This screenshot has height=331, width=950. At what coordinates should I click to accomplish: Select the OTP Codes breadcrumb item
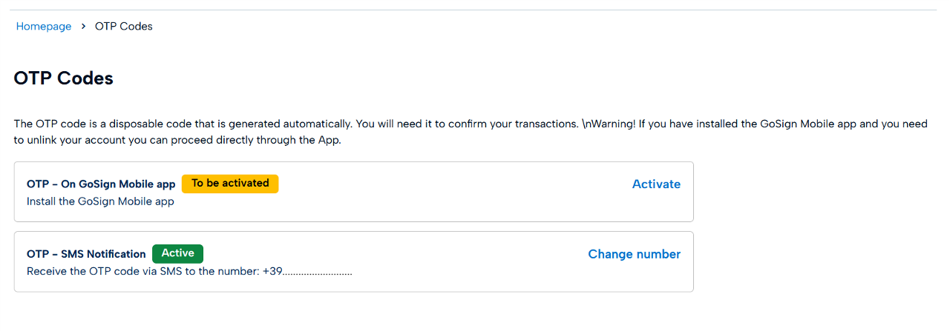point(123,27)
